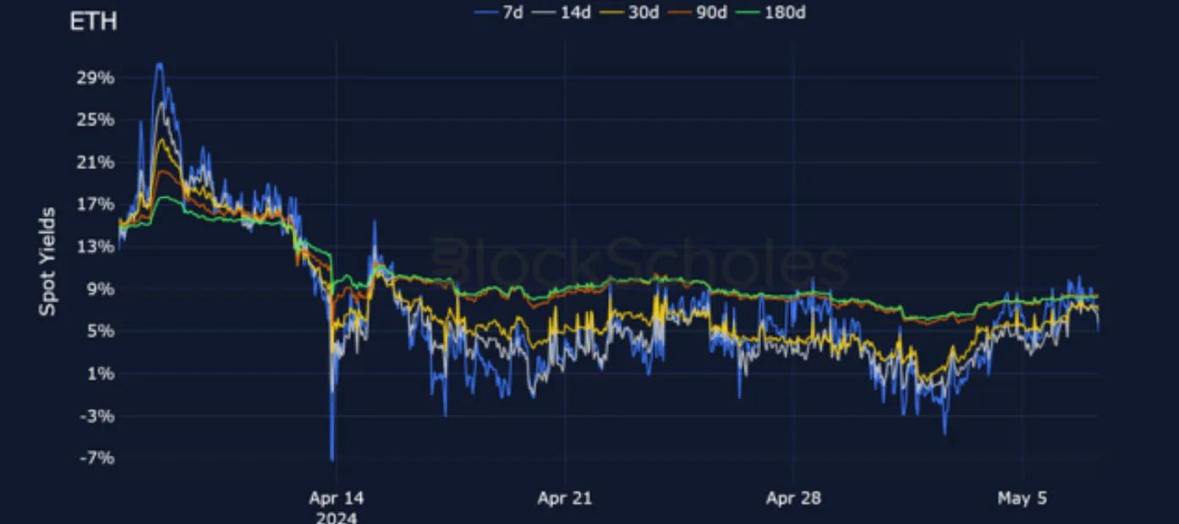Click the 13% y-axis tick label
The image size is (1179, 524).
tap(96, 247)
